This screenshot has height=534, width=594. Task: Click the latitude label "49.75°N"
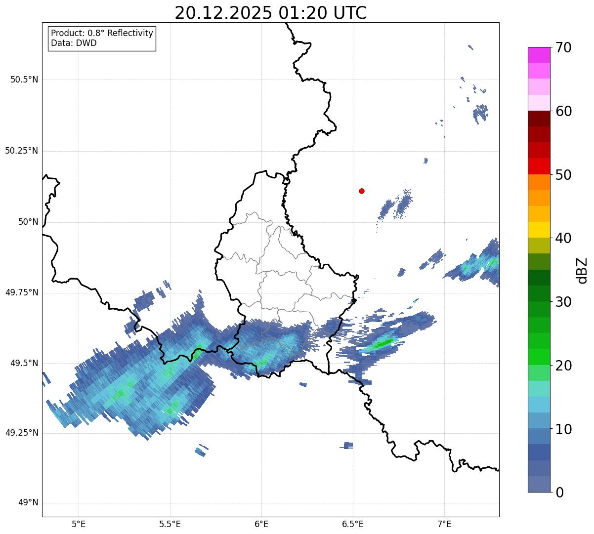point(21,292)
